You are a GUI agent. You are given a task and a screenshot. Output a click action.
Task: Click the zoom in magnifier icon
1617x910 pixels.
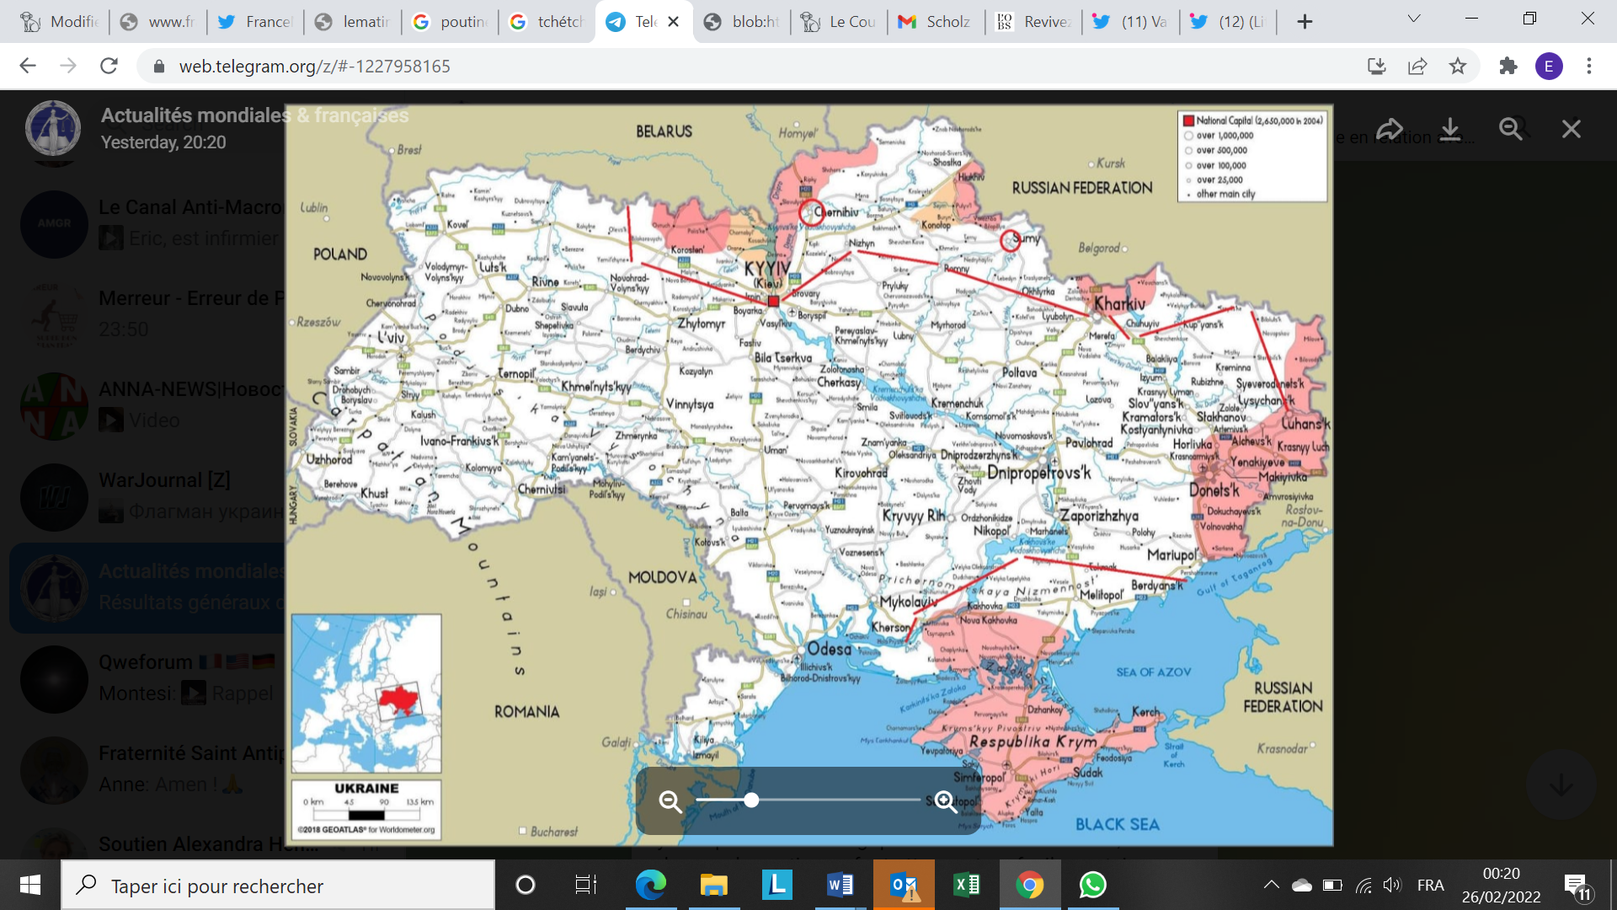[x=945, y=801]
